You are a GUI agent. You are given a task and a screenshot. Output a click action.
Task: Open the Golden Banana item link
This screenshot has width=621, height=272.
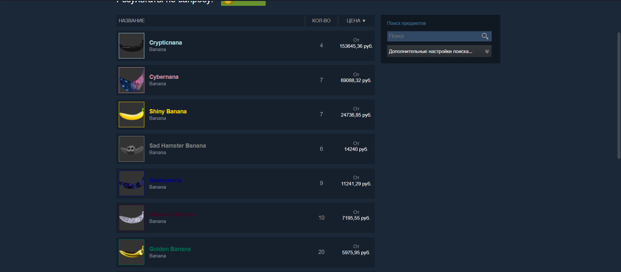tap(170, 249)
